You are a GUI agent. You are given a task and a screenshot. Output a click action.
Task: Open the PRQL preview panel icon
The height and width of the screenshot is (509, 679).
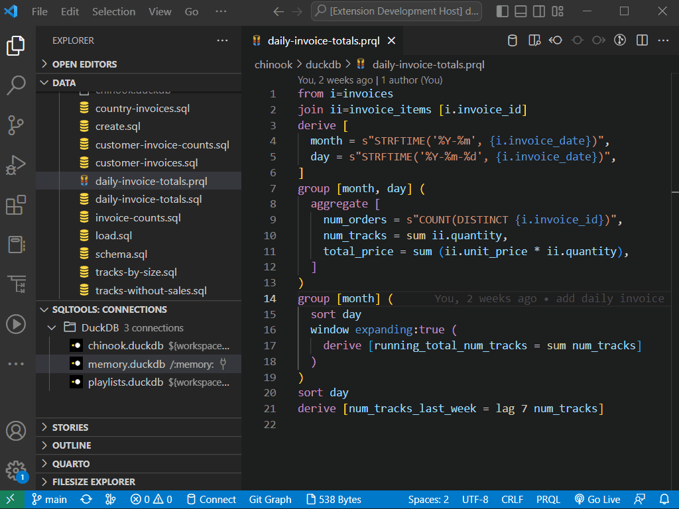pos(534,40)
